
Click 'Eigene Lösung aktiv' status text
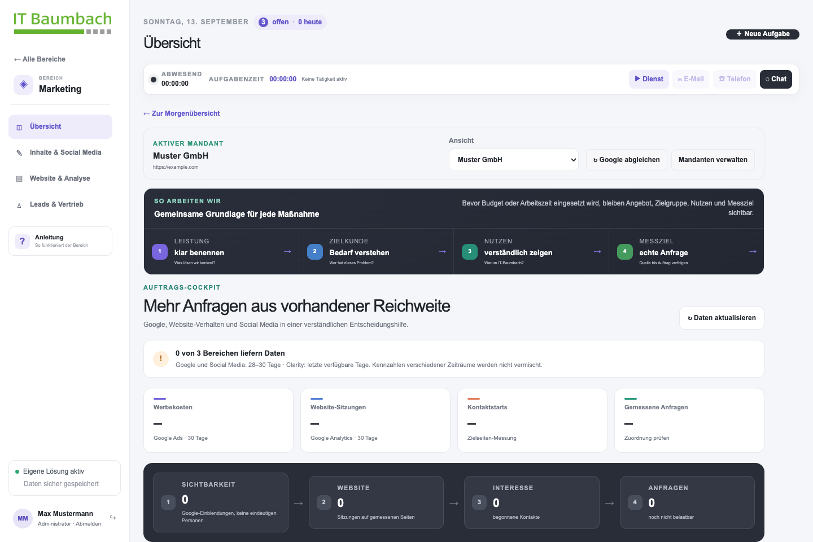click(x=54, y=471)
